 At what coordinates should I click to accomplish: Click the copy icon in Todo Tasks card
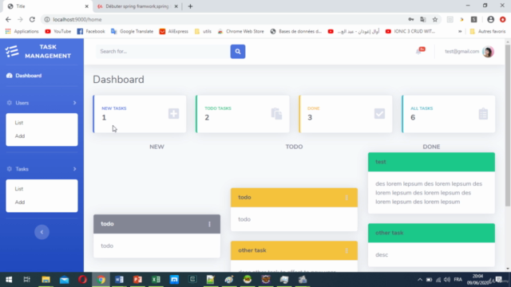coord(276,113)
